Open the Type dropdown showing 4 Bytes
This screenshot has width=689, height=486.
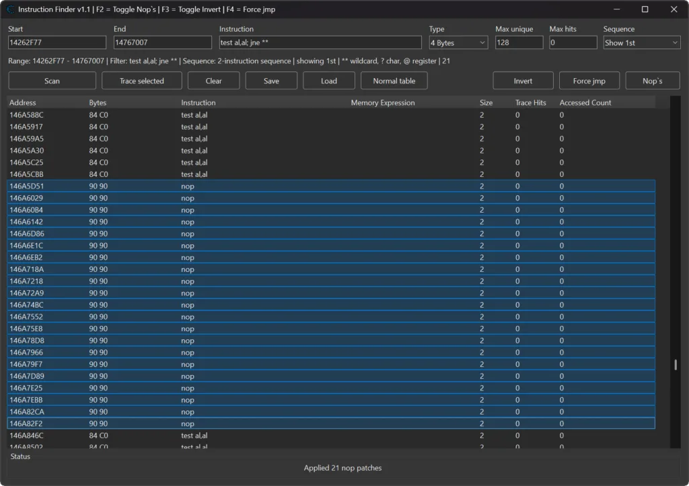pos(458,42)
